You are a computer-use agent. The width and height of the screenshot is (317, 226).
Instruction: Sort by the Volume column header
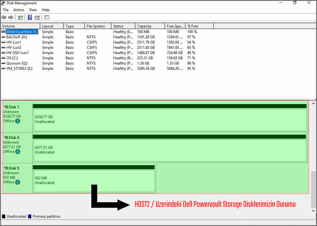point(20,26)
